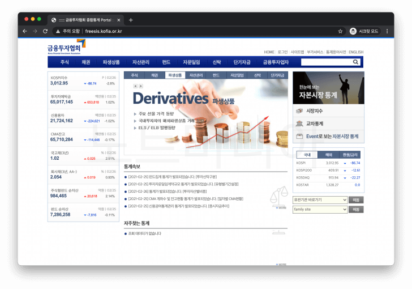Open Event로 보는 자본시장 통계 link

tap(332, 137)
